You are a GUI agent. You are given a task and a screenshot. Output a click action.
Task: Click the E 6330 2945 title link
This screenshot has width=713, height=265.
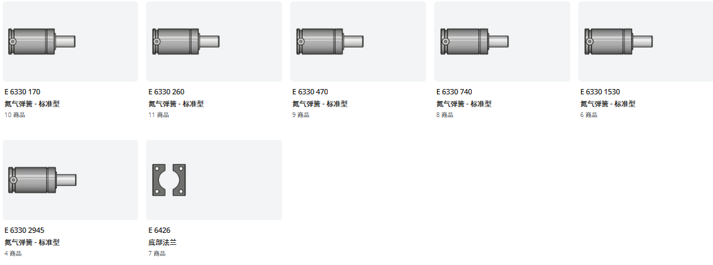tap(25, 230)
